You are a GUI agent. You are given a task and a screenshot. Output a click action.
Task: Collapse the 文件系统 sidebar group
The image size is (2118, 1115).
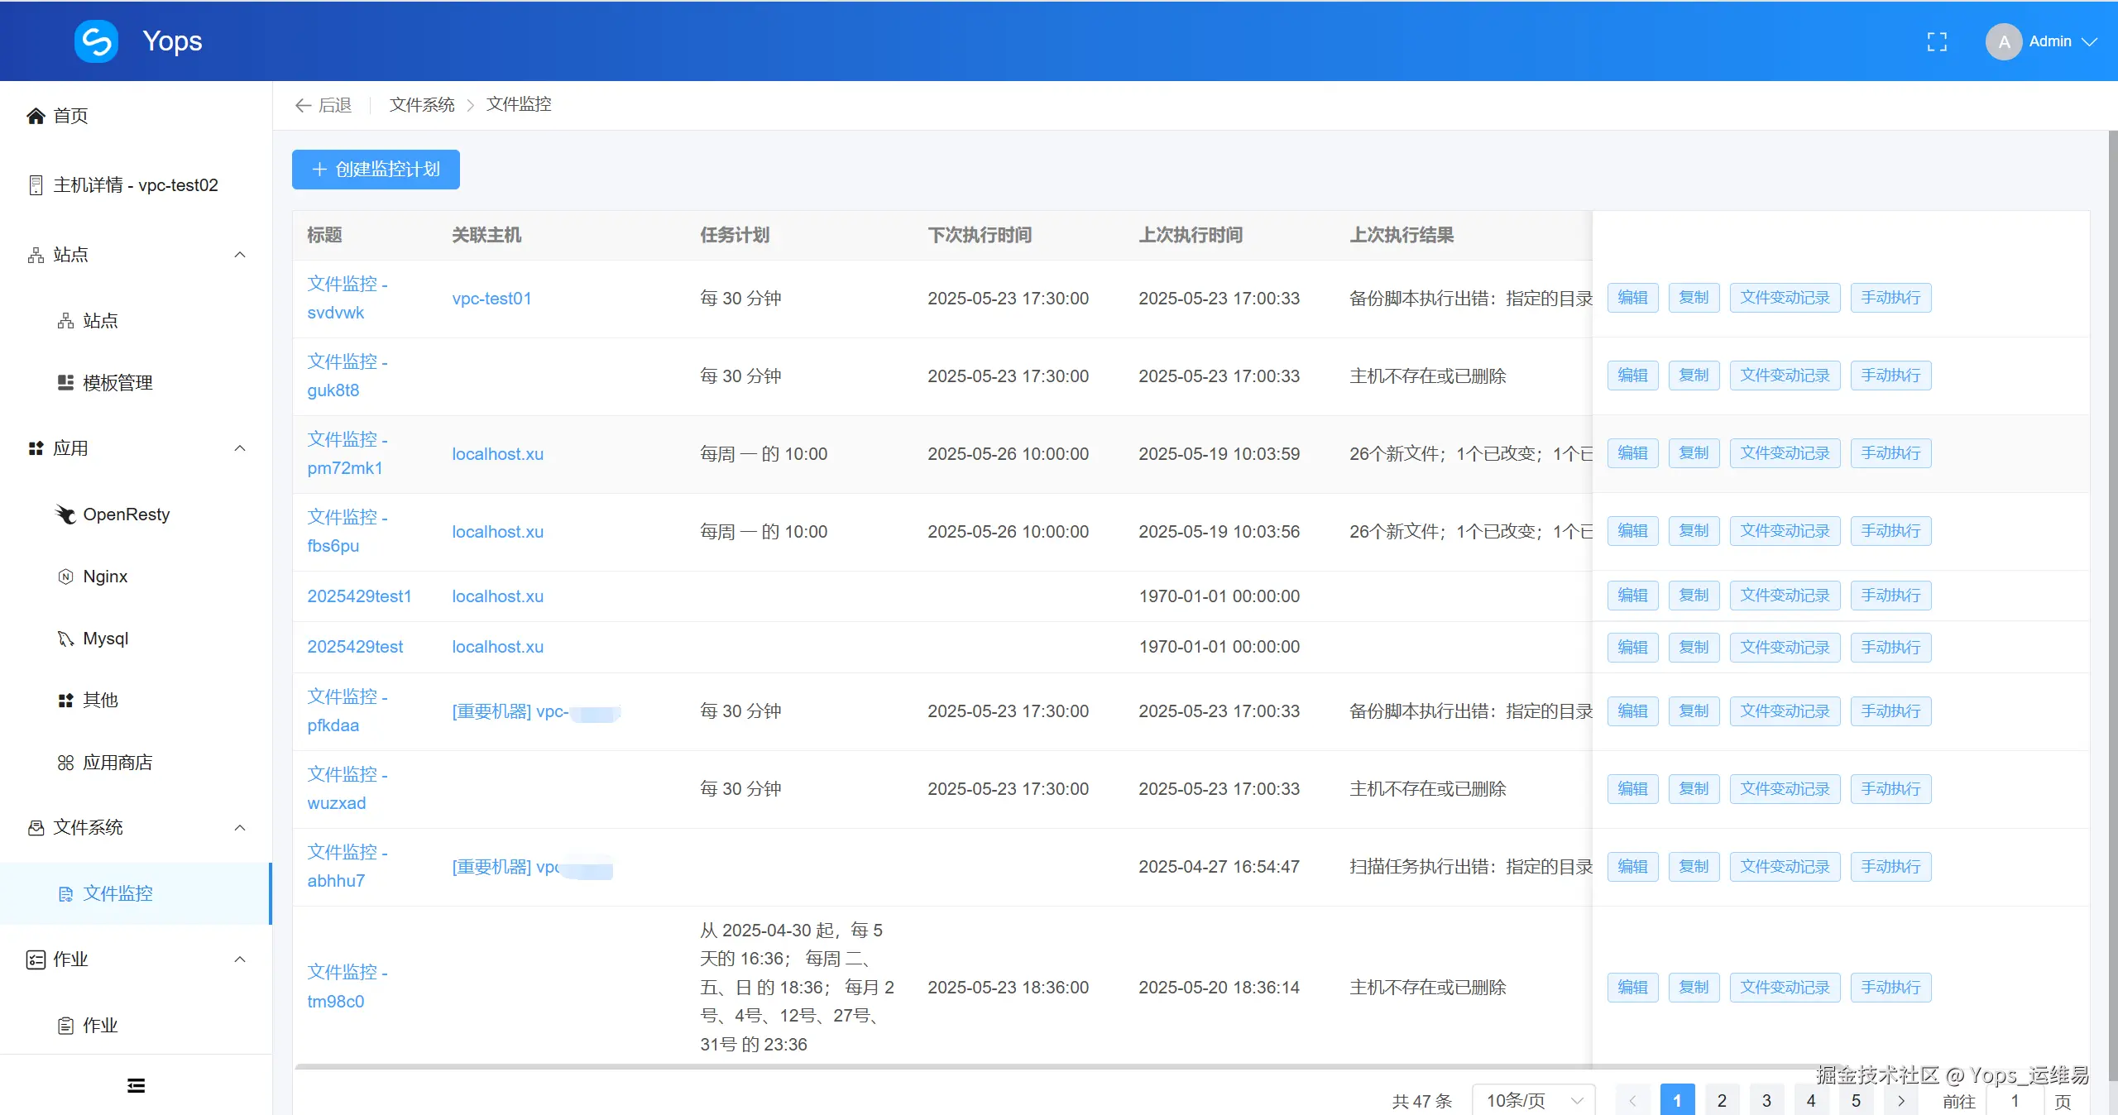coord(240,828)
